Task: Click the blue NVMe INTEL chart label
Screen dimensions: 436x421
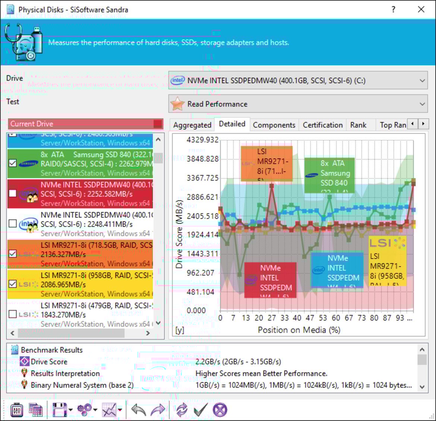Action: [x=337, y=270]
